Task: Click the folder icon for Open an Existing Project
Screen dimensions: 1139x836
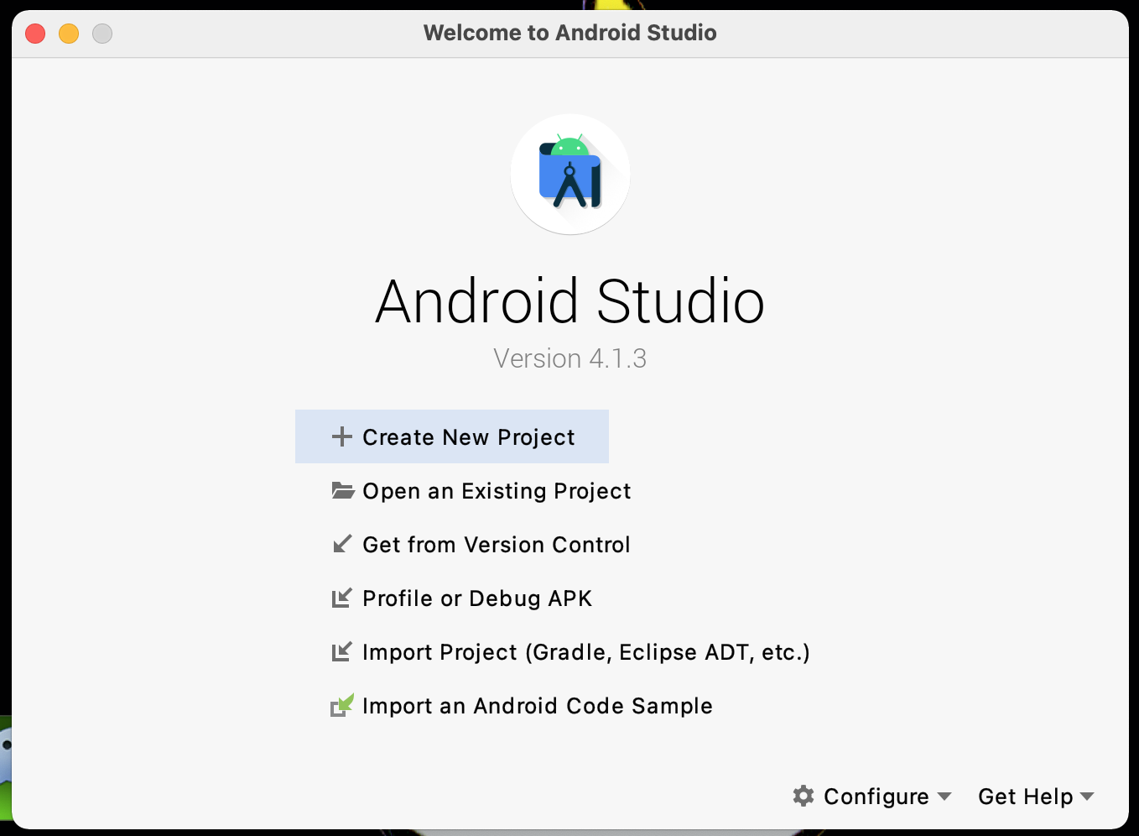Action: [x=342, y=490]
